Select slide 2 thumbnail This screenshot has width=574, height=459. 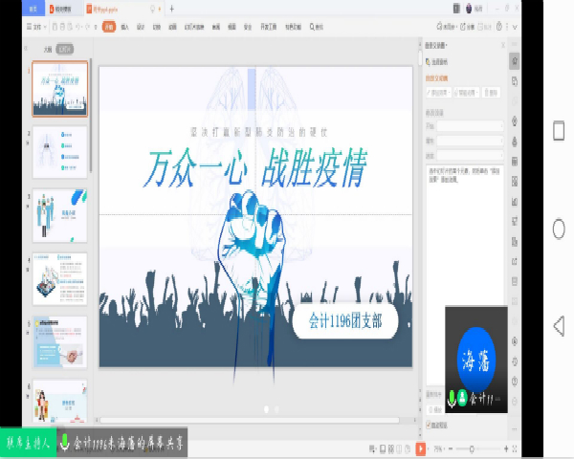pos(60,152)
